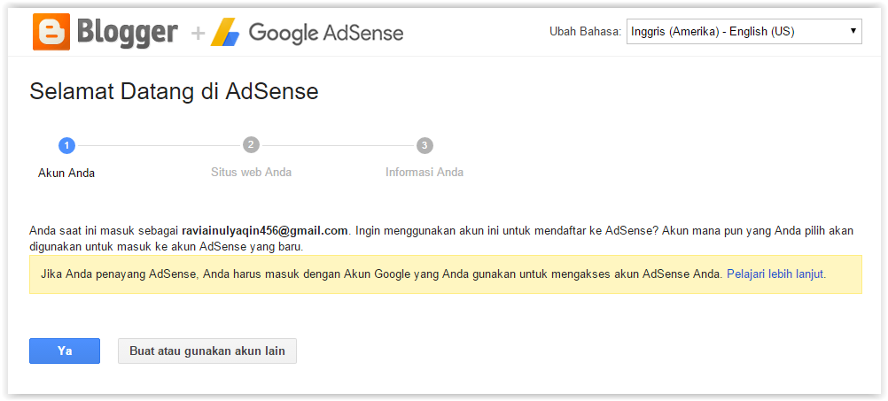This screenshot has height=401, width=888.
Task: Click the yellow AdSense penayang notice box
Action: point(446,274)
